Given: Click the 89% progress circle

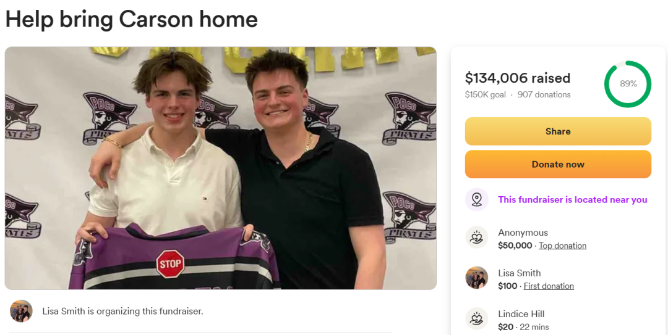Looking at the screenshot, I should pyautogui.click(x=628, y=84).
